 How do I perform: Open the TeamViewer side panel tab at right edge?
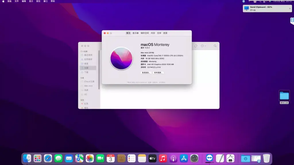[292, 21]
